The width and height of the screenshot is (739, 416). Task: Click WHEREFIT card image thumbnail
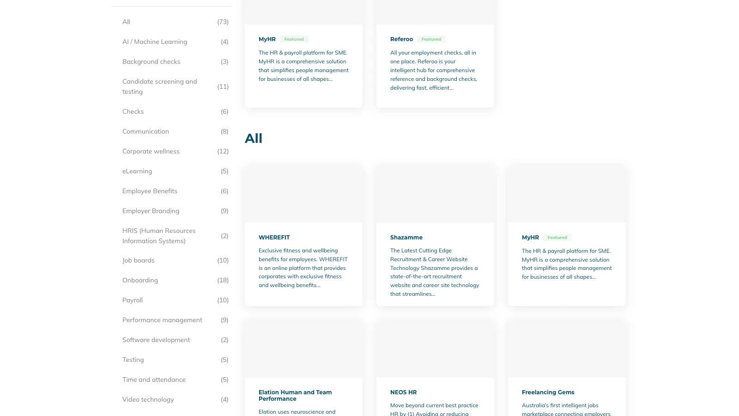tap(303, 193)
